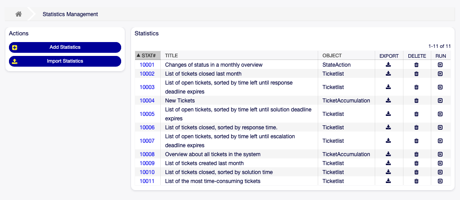Sort by OBJECT column header
460x200 pixels.
pyautogui.click(x=332, y=56)
